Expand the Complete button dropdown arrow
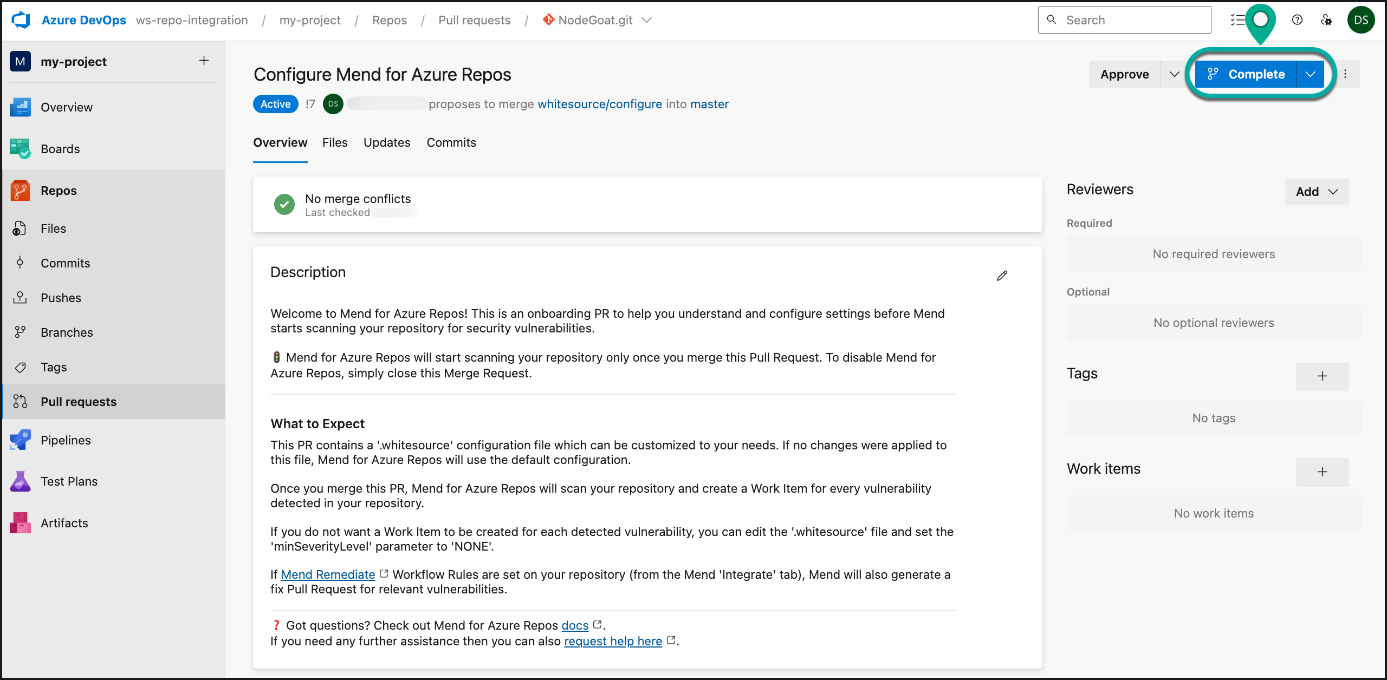 point(1310,74)
